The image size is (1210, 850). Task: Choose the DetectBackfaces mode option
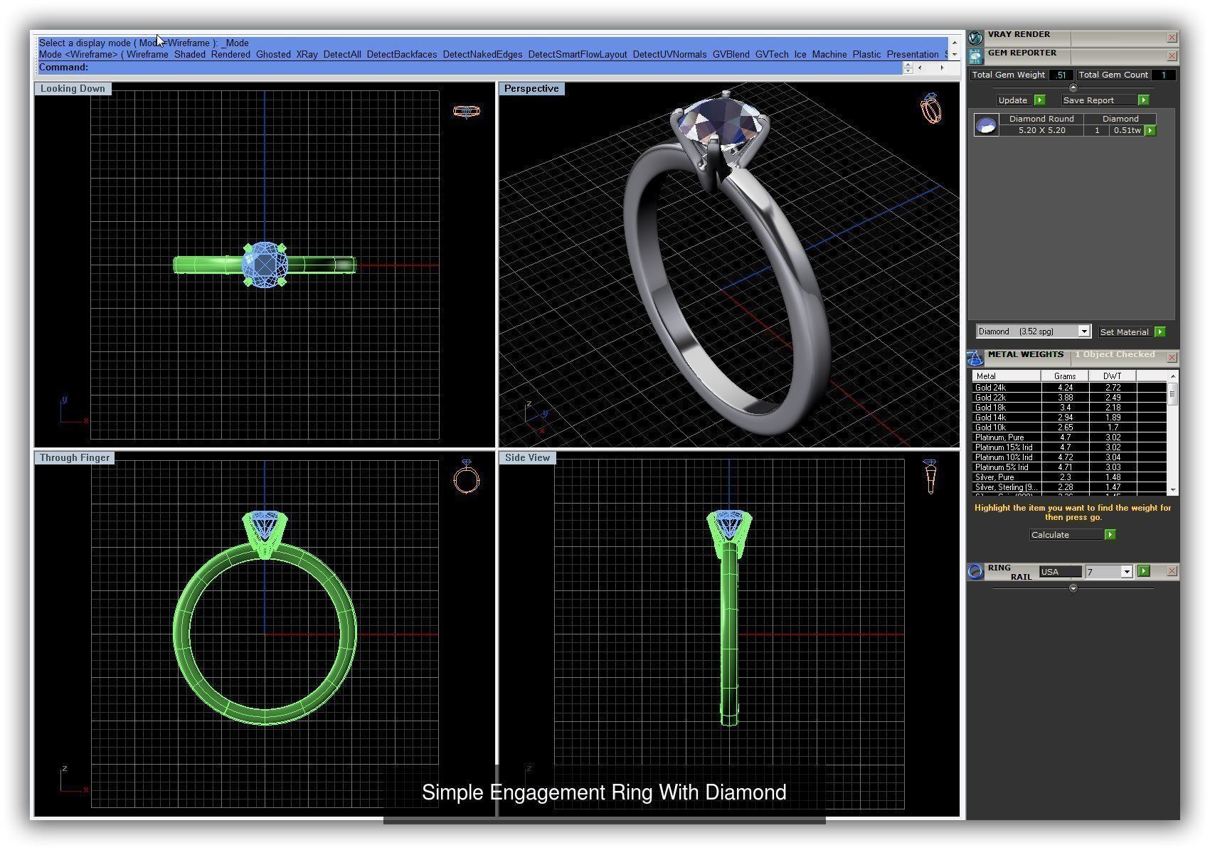point(402,55)
